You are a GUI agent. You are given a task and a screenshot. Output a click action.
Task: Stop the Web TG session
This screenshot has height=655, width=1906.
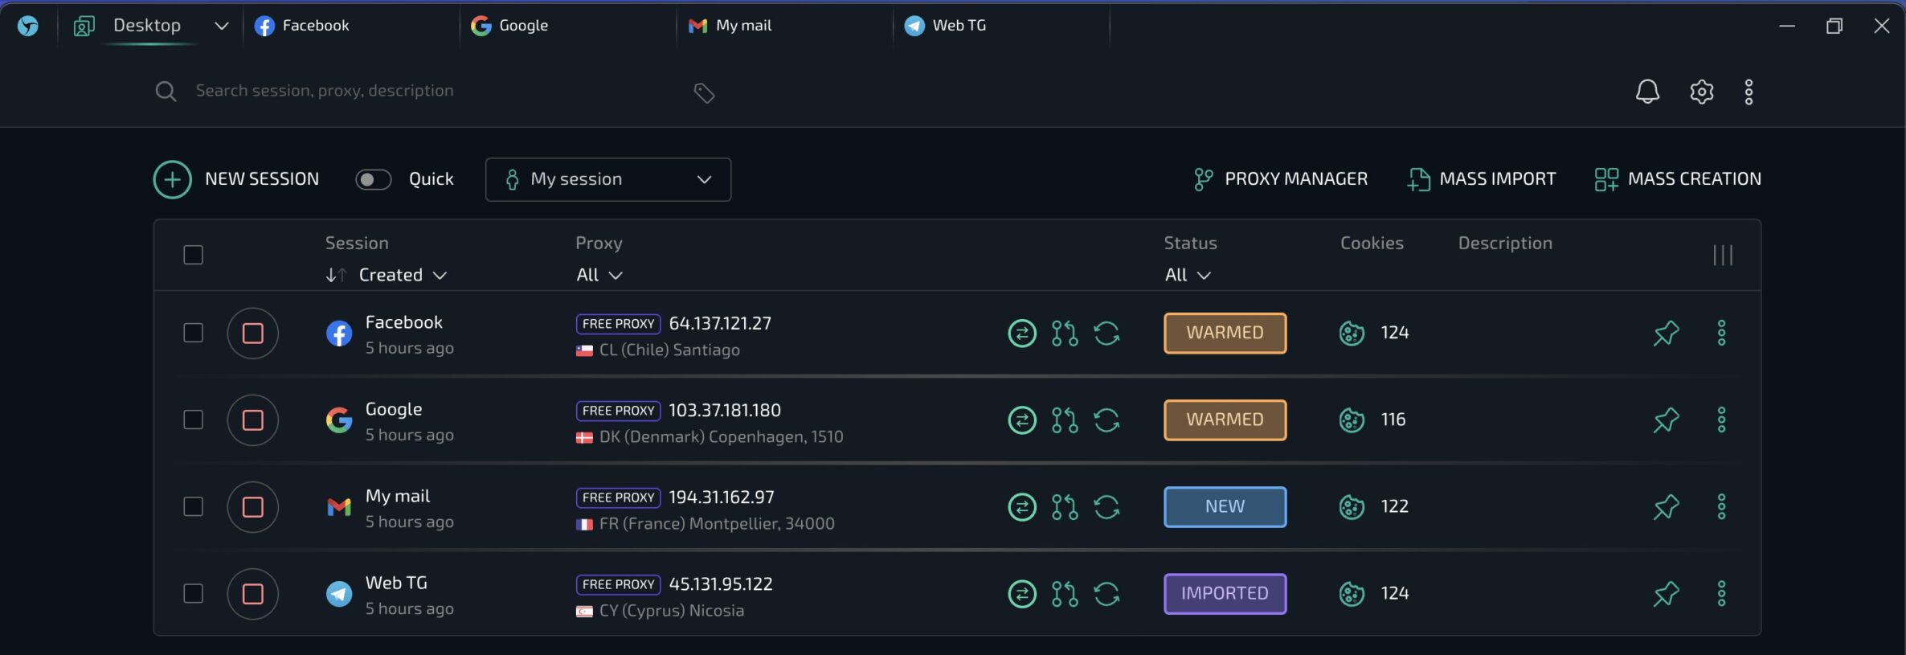point(253,593)
